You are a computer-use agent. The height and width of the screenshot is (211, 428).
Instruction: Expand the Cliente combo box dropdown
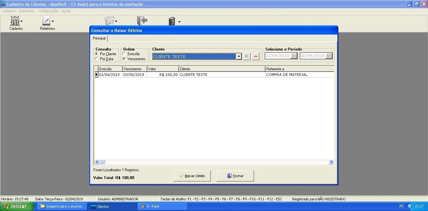(x=239, y=56)
